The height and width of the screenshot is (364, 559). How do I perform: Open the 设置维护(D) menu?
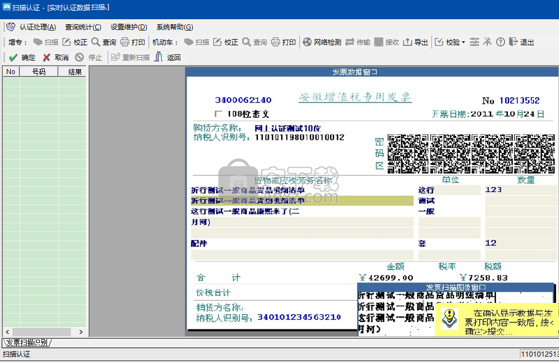129,27
